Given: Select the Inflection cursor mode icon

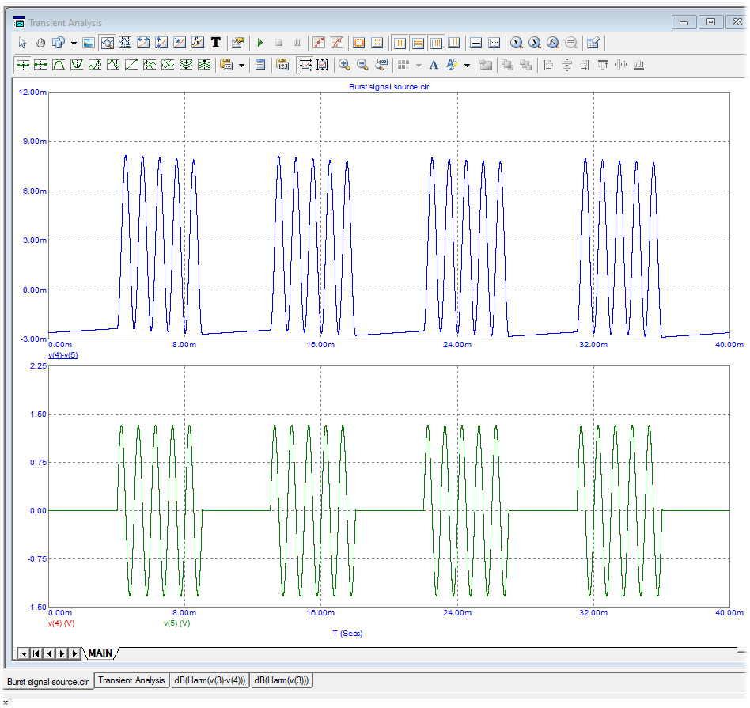Looking at the screenshot, I should coord(131,65).
